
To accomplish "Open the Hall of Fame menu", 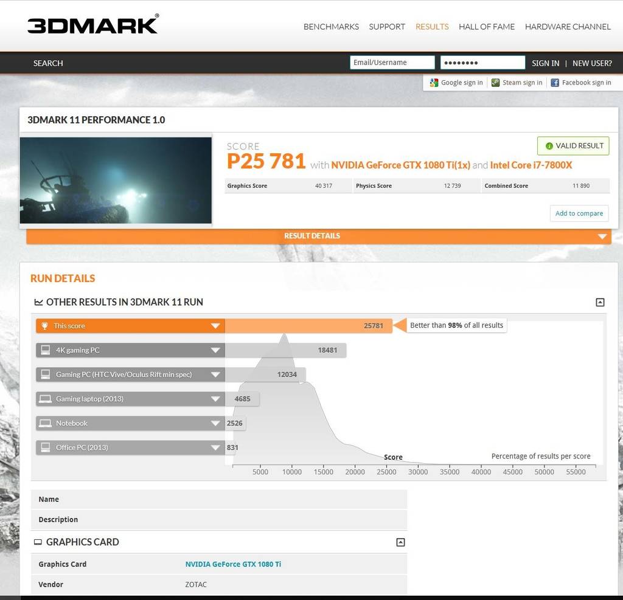I will click(487, 27).
